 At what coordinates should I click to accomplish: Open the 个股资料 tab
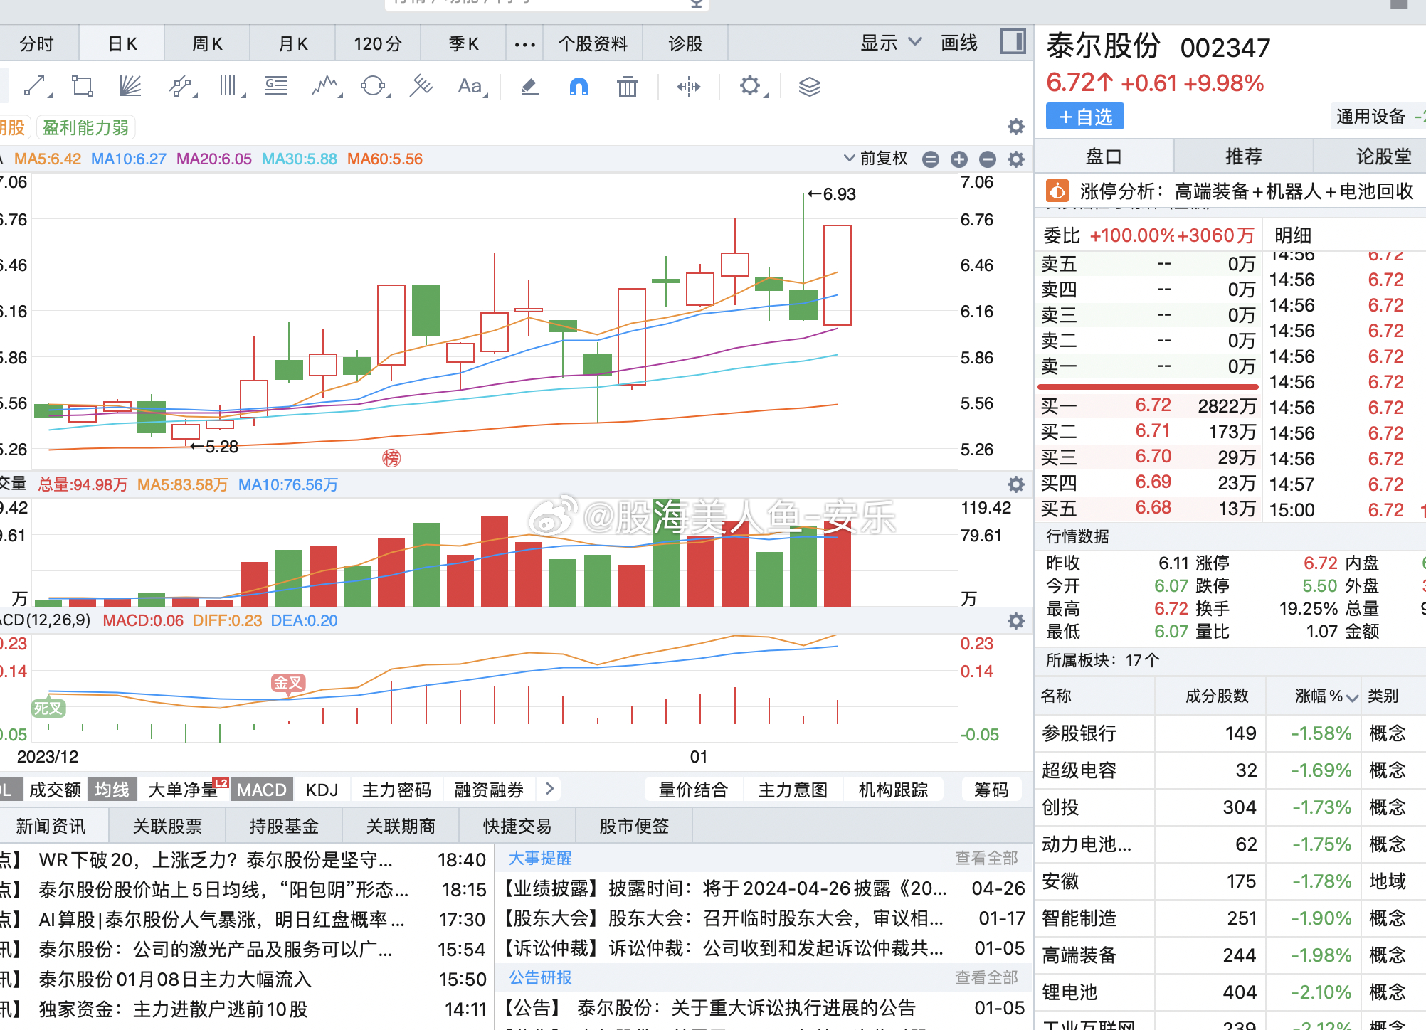[x=593, y=43]
